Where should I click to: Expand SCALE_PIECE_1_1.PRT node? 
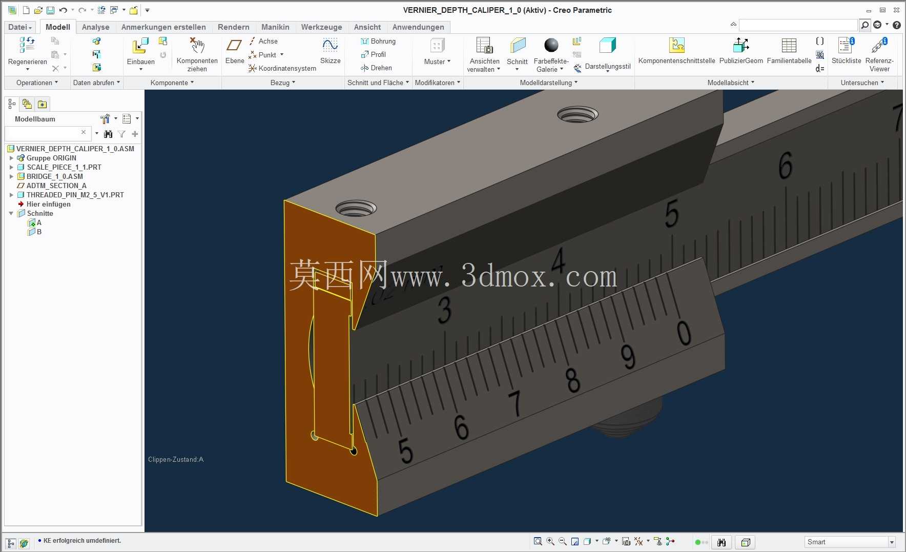[x=11, y=167]
